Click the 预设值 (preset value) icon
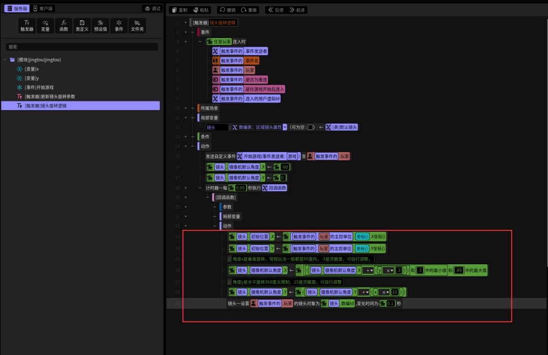Screen dimensions: 548x355 (100, 25)
